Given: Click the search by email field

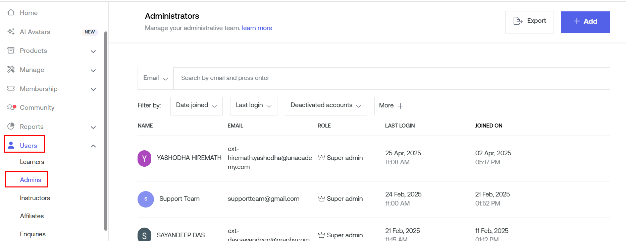Looking at the screenshot, I should point(391,78).
